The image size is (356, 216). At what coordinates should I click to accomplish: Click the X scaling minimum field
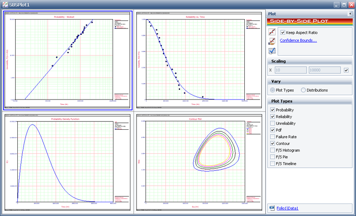tap(291, 70)
